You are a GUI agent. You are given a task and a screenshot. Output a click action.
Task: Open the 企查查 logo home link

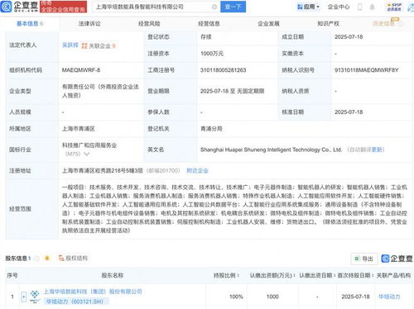(x=19, y=7)
